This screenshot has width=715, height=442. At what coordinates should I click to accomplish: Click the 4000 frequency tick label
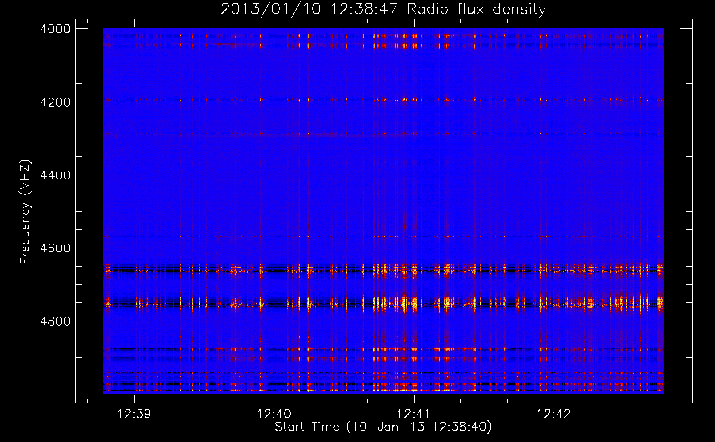(x=55, y=29)
